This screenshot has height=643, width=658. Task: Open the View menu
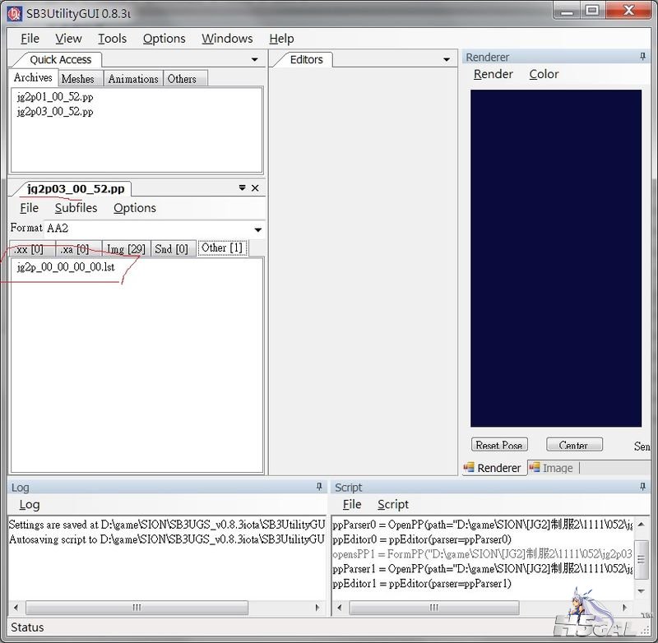tap(68, 39)
